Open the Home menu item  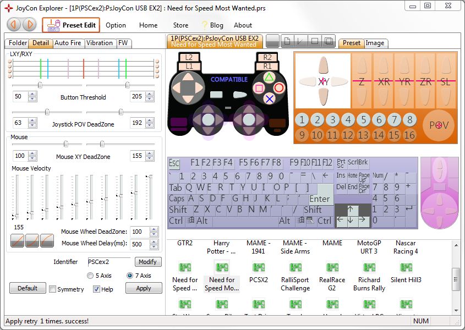click(x=148, y=25)
